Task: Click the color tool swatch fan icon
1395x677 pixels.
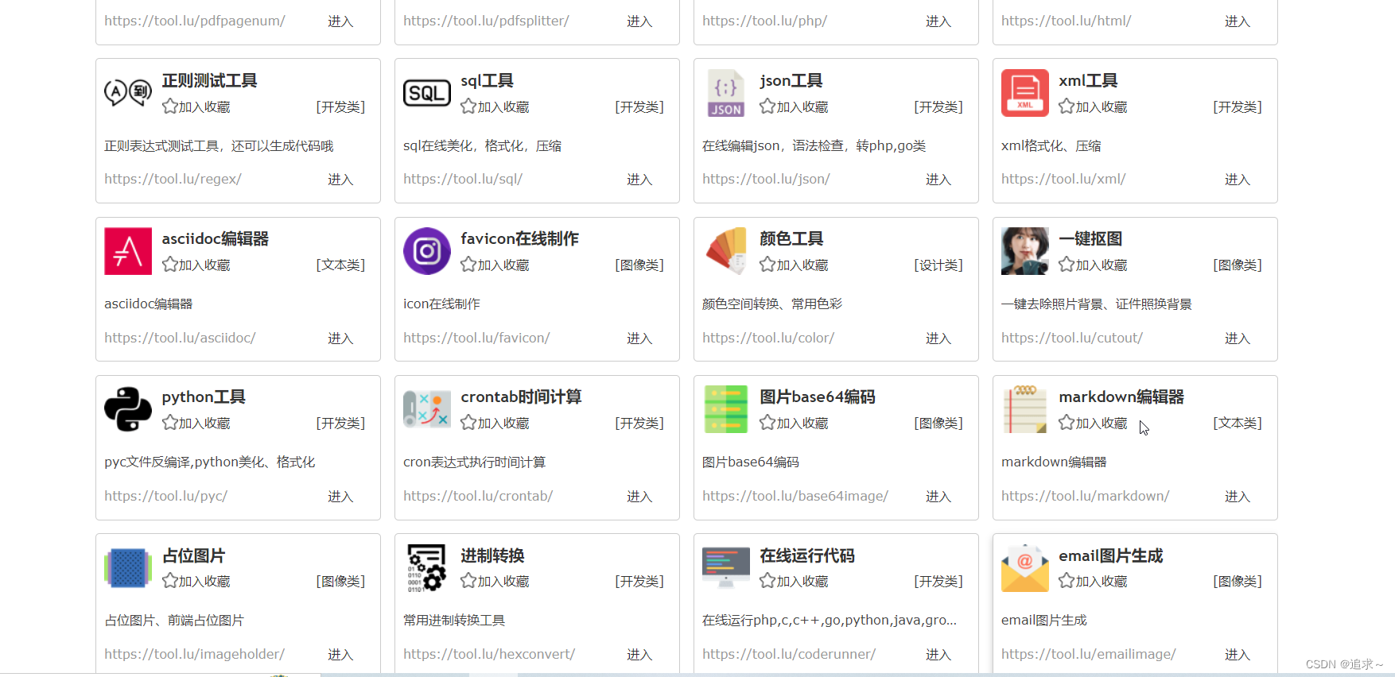Action: [726, 251]
